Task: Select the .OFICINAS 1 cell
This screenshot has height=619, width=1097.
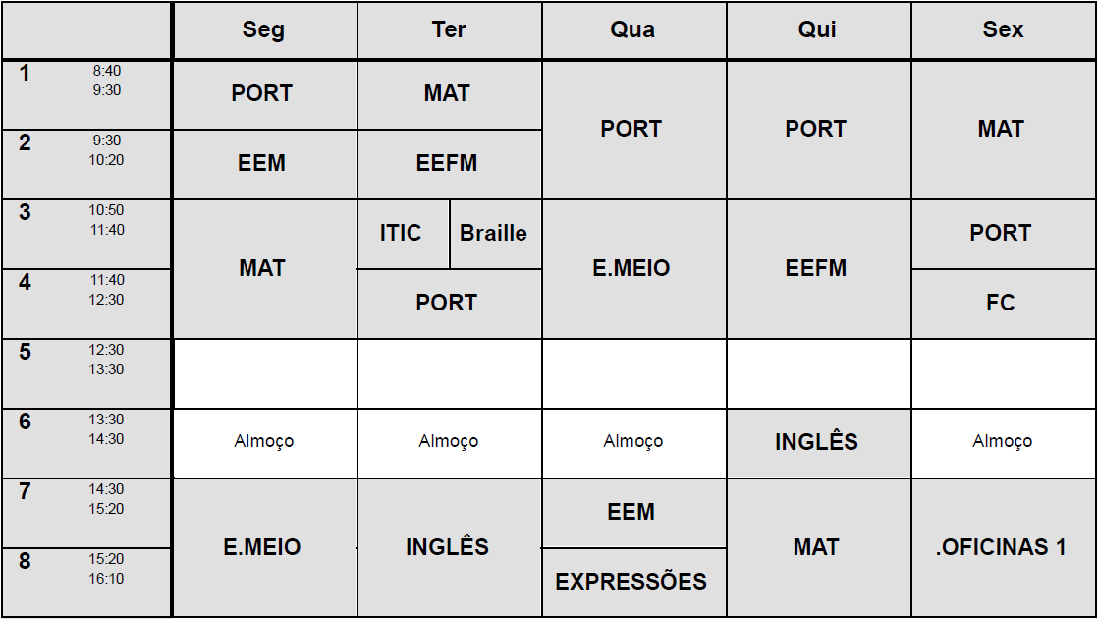Action: (x=1002, y=547)
